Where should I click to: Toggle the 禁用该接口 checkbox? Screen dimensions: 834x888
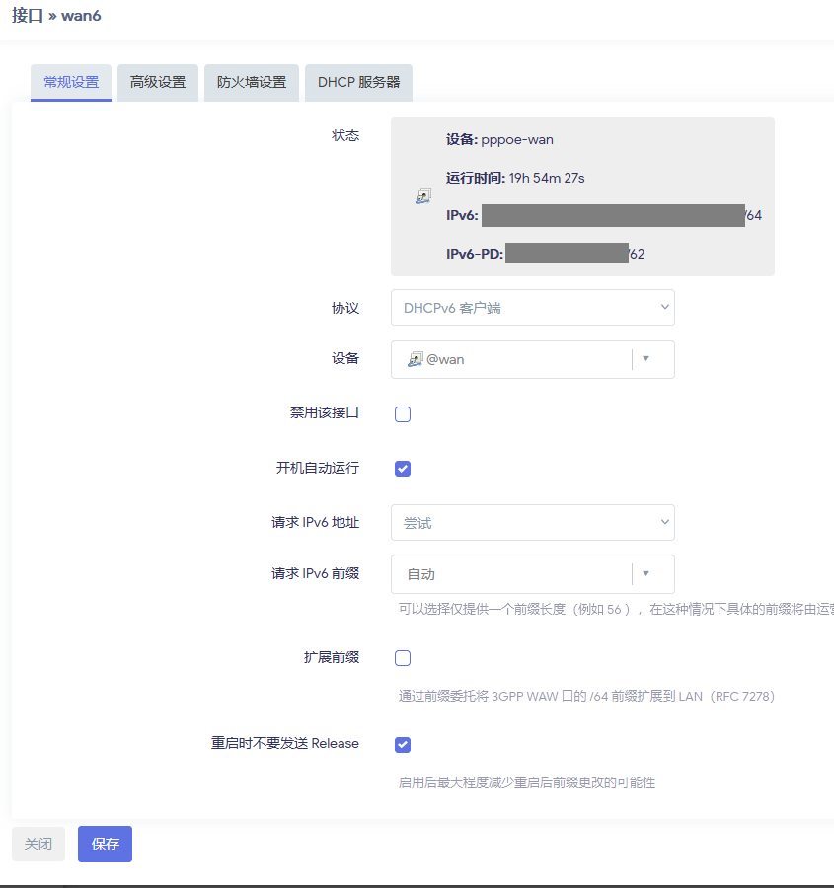click(x=403, y=414)
